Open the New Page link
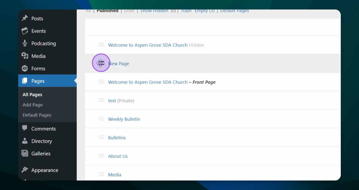359x190 pixels. [119, 64]
